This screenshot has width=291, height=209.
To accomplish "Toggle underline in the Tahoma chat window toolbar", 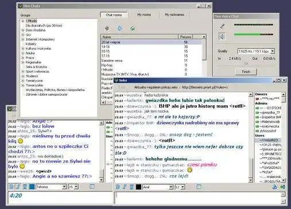I will pos(25,187).
